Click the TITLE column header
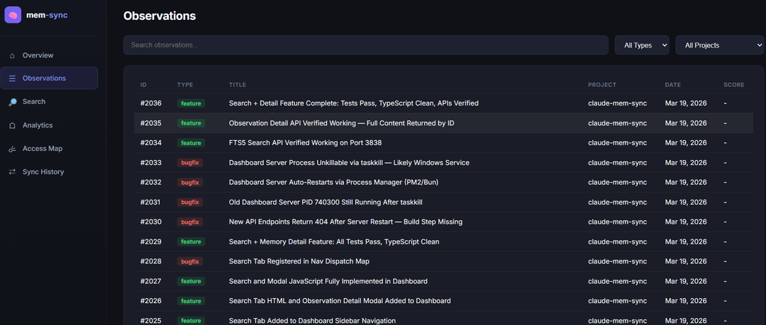 [x=238, y=85]
